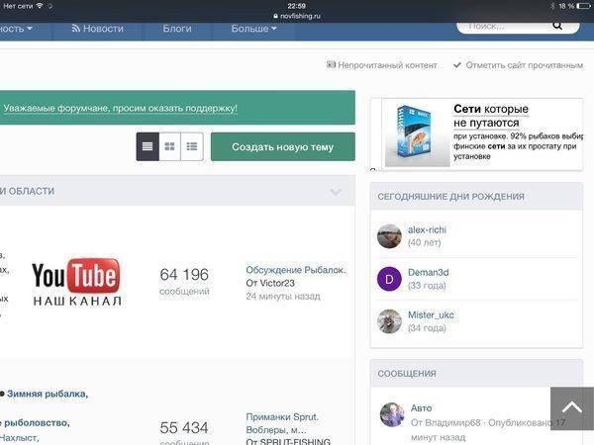Open Mister_ukc profile avatar
This screenshot has height=445, width=594.
390,321
